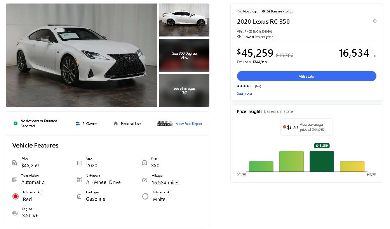Click the price tag icon in Vehicle Features
Screen dimensions: 390x229
click(14, 163)
